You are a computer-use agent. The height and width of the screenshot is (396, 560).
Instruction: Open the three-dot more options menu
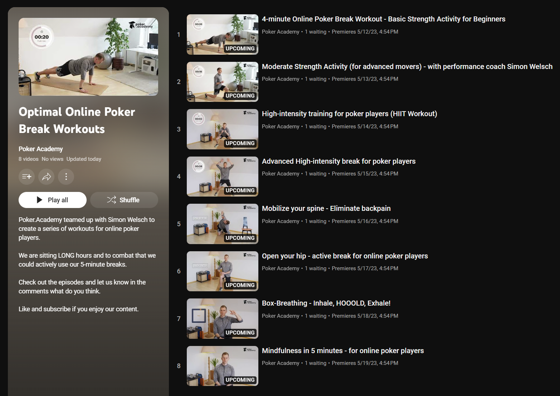[x=66, y=177]
